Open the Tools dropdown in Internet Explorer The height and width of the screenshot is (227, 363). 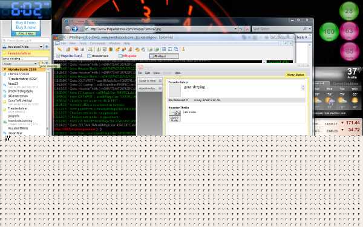pos(302,38)
